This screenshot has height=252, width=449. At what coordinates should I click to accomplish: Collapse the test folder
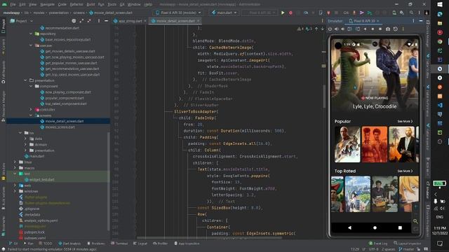click(x=15, y=174)
